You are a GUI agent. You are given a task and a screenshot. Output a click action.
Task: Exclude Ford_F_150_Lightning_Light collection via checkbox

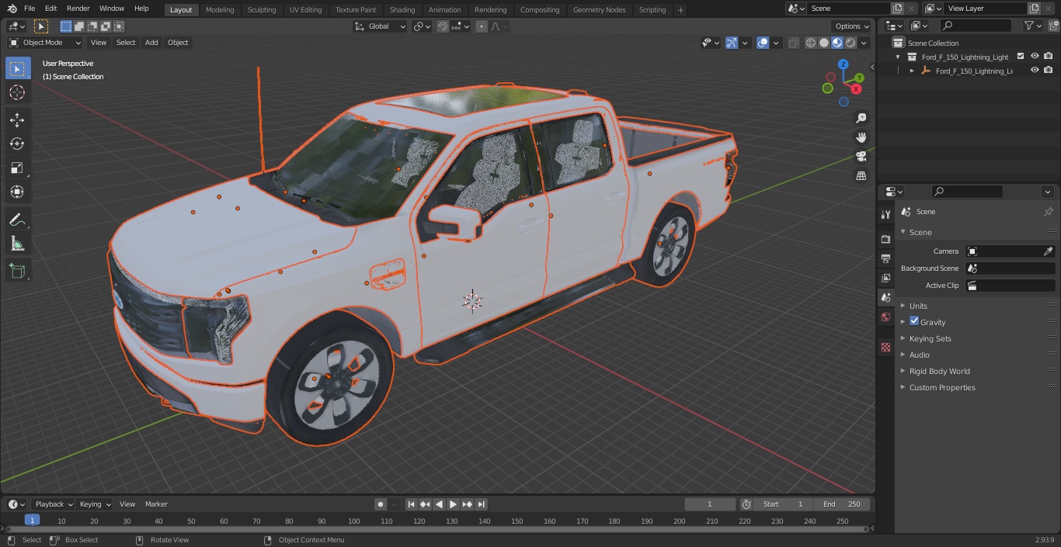[1021, 57]
